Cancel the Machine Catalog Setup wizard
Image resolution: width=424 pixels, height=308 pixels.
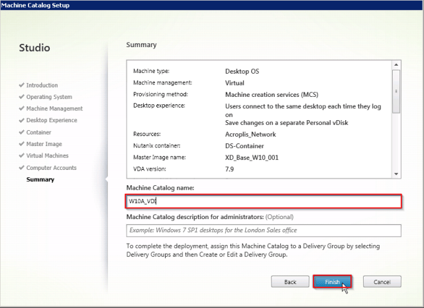pos(382,282)
